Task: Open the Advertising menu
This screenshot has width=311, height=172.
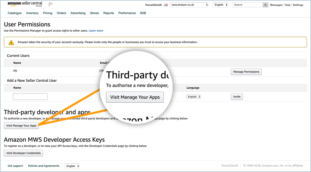Action: 78,13
